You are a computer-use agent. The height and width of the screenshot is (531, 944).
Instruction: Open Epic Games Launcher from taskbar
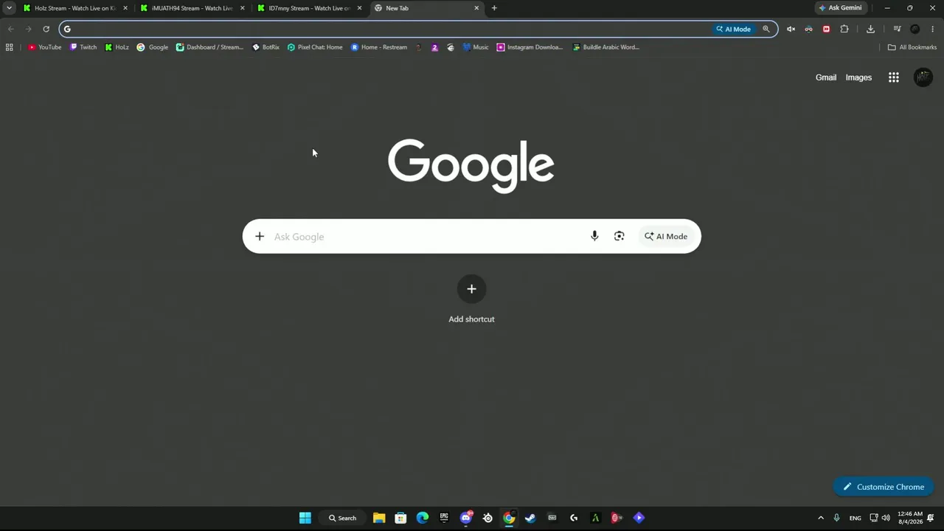(444, 518)
